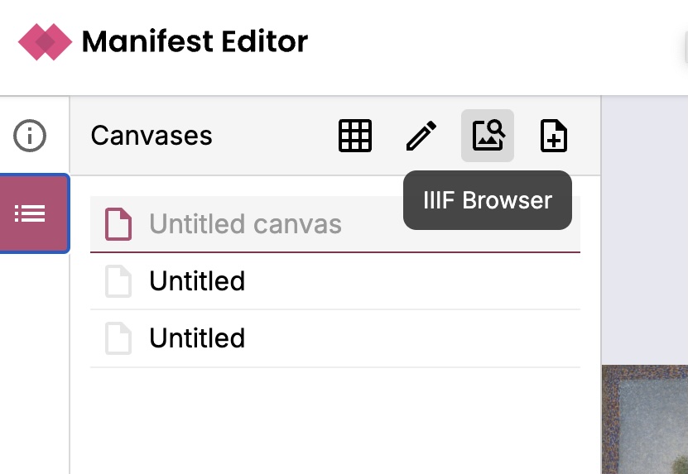Open the IIIF Browser image search icon
This screenshot has height=474, width=688.
tap(488, 136)
